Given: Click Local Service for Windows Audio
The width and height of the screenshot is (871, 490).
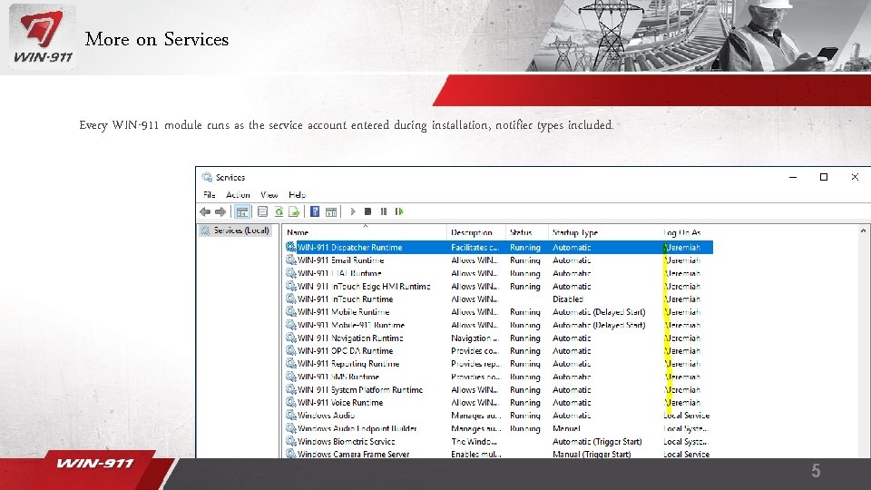Looking at the screenshot, I should click(687, 415).
